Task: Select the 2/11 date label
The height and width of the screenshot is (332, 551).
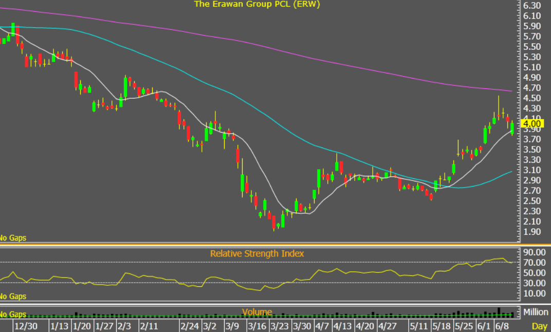Action: click(149, 326)
